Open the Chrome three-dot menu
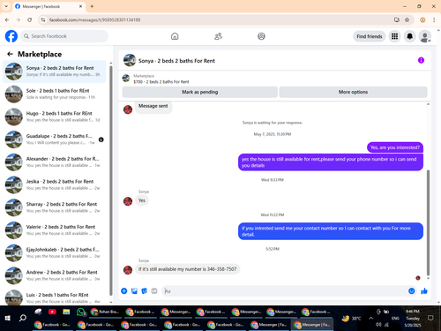Image resolution: width=441 pixels, height=331 pixels. 434,19
